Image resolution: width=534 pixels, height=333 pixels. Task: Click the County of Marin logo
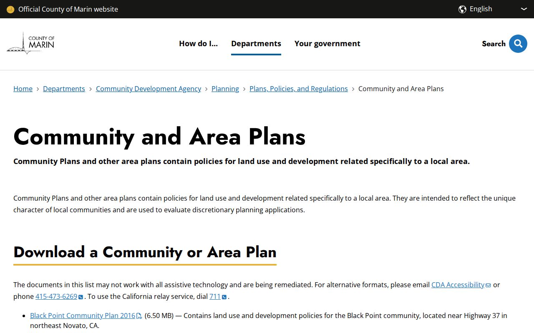point(31,43)
